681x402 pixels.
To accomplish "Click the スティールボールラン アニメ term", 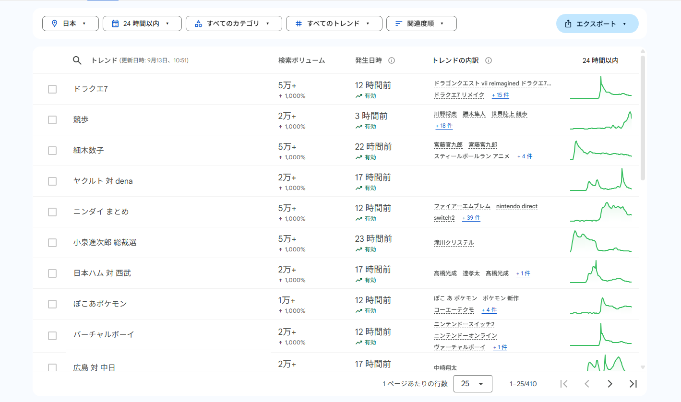I will tap(472, 156).
